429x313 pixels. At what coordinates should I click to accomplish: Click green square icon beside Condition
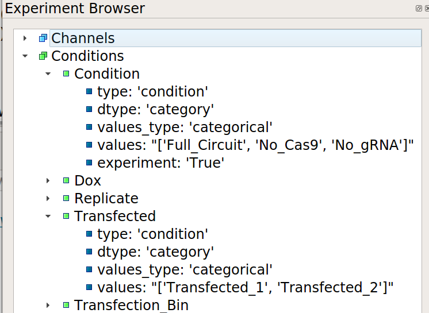[66, 74]
